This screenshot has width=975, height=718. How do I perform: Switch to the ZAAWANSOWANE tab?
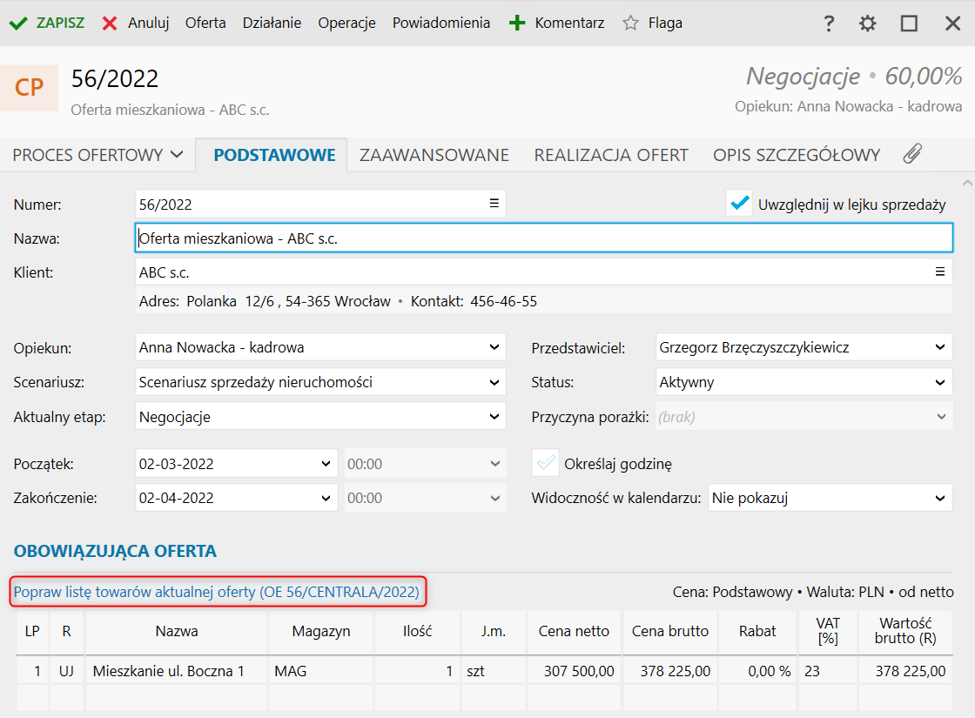pos(434,155)
